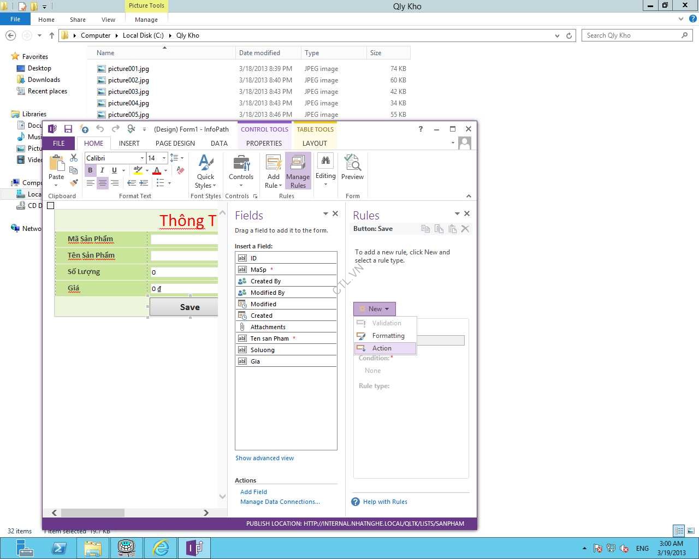Open the font name Calibri dropdown

click(142, 158)
